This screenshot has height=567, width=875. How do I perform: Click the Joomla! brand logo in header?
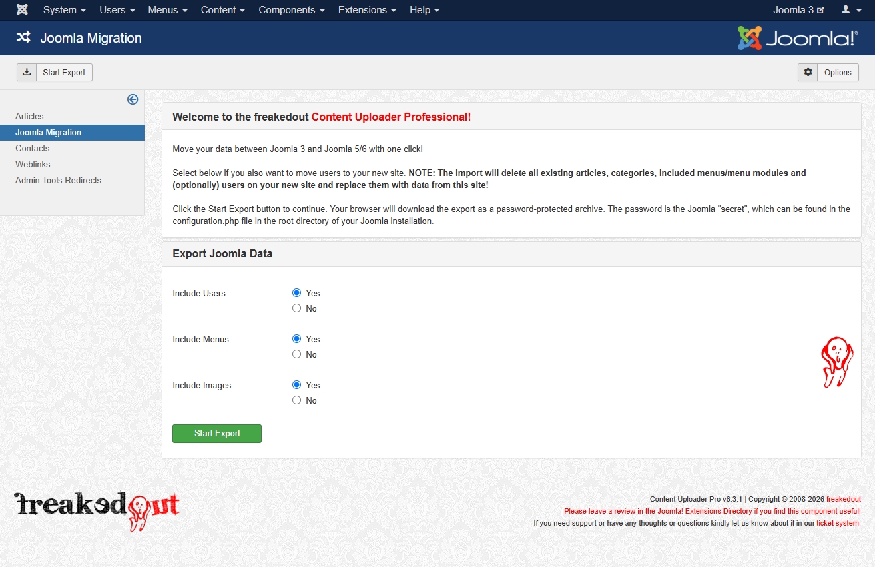798,38
